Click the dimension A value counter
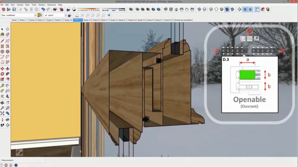 (x=234, y=51)
